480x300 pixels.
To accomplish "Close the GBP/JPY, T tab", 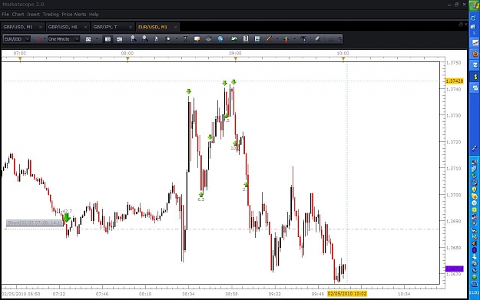I will [131, 27].
